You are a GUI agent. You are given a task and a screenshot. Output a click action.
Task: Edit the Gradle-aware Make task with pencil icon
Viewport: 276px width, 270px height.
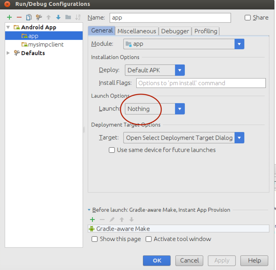coord(112,219)
